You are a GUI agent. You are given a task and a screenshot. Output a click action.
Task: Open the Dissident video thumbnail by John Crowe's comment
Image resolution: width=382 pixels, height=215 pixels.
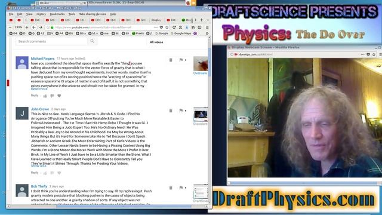pyautogui.click(x=201, y=114)
